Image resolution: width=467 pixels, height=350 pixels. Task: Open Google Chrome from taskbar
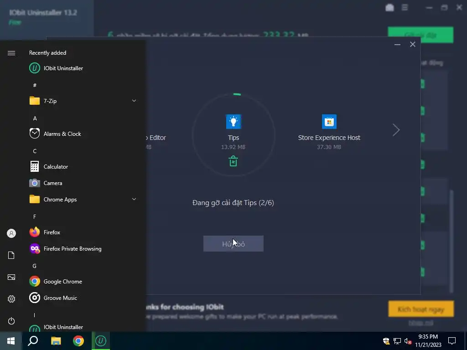click(78, 341)
